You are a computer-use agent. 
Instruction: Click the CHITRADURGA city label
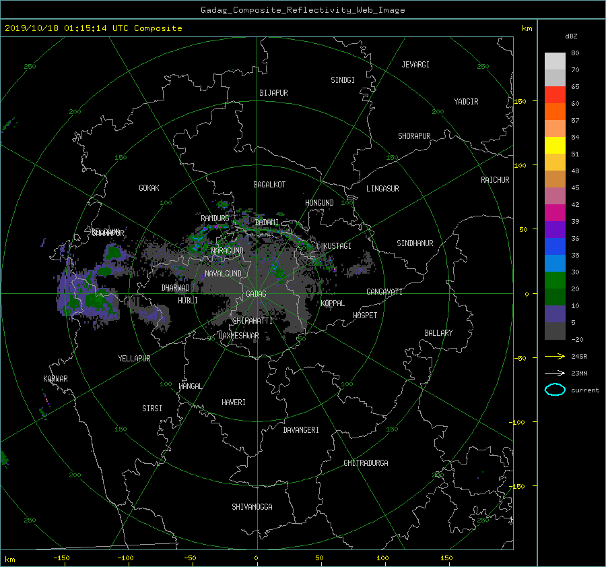click(366, 463)
